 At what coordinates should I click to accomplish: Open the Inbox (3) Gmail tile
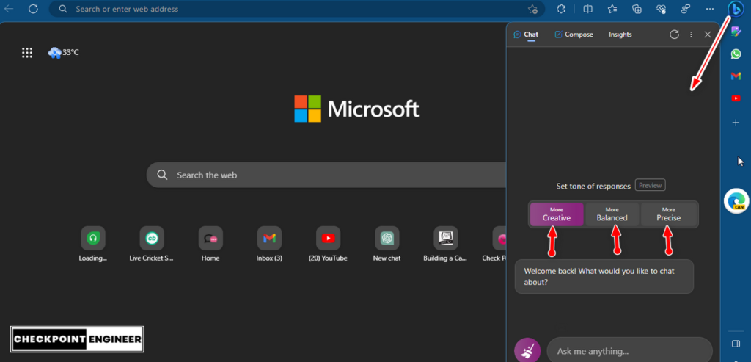pos(269,245)
